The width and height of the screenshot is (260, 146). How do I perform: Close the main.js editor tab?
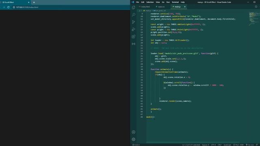185,7
